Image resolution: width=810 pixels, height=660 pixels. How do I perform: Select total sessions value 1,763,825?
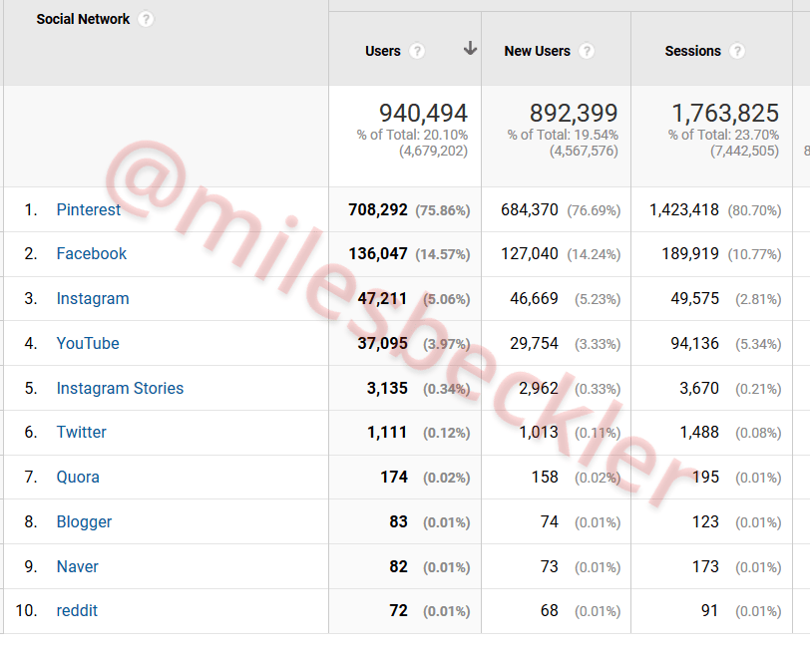pyautogui.click(x=725, y=113)
